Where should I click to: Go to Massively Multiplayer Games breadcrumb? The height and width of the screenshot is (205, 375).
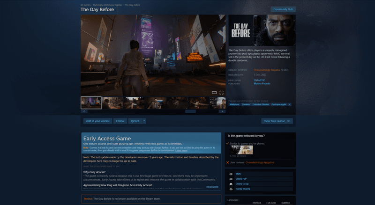click(x=107, y=5)
